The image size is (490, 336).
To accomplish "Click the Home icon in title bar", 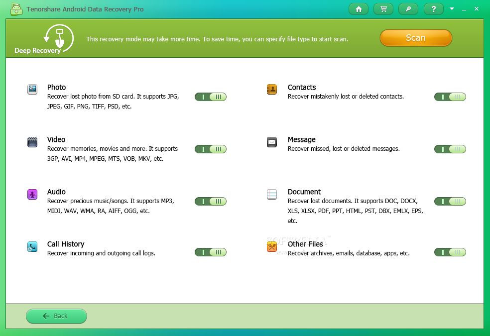I will click(359, 9).
